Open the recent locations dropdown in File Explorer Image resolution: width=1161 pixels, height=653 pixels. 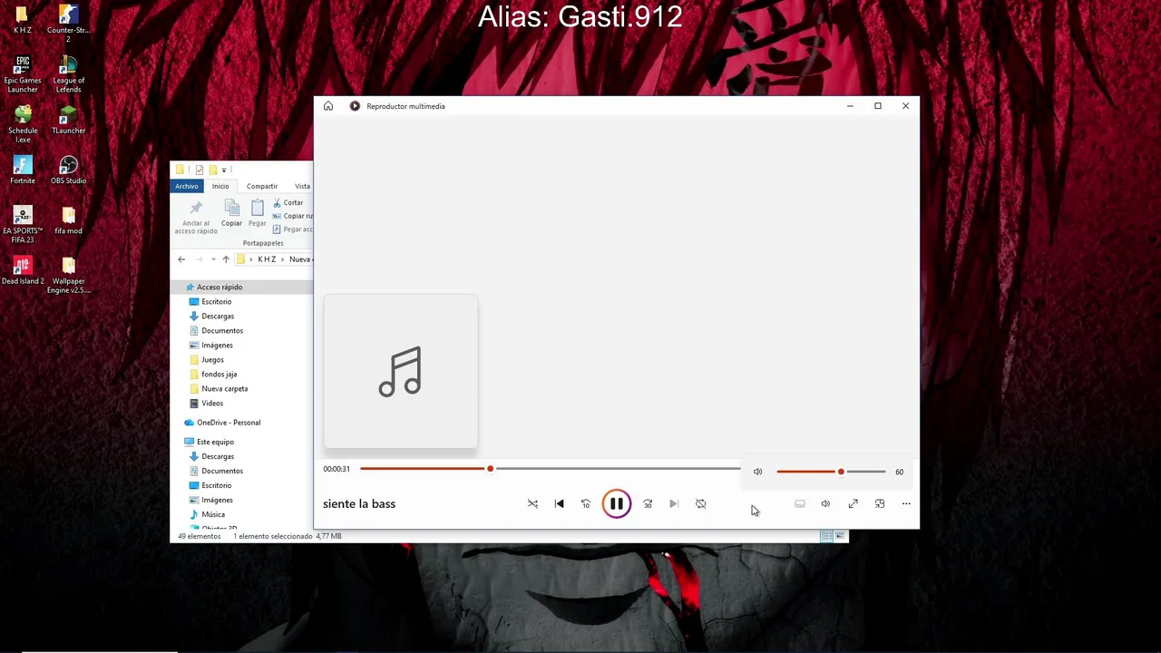pyautogui.click(x=213, y=259)
